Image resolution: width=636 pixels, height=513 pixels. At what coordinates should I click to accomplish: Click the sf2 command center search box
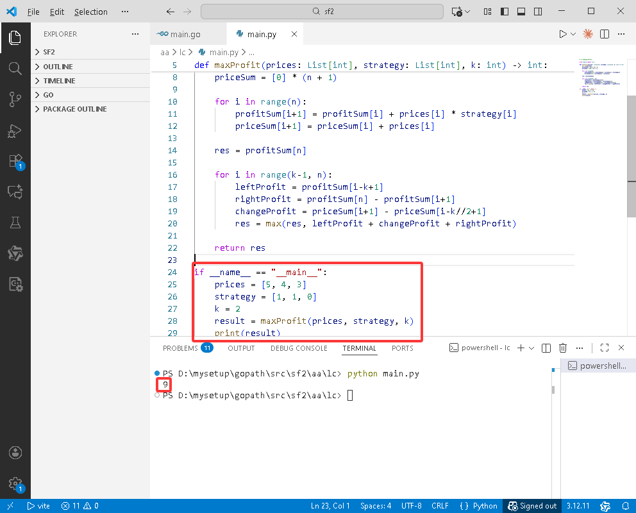point(322,12)
